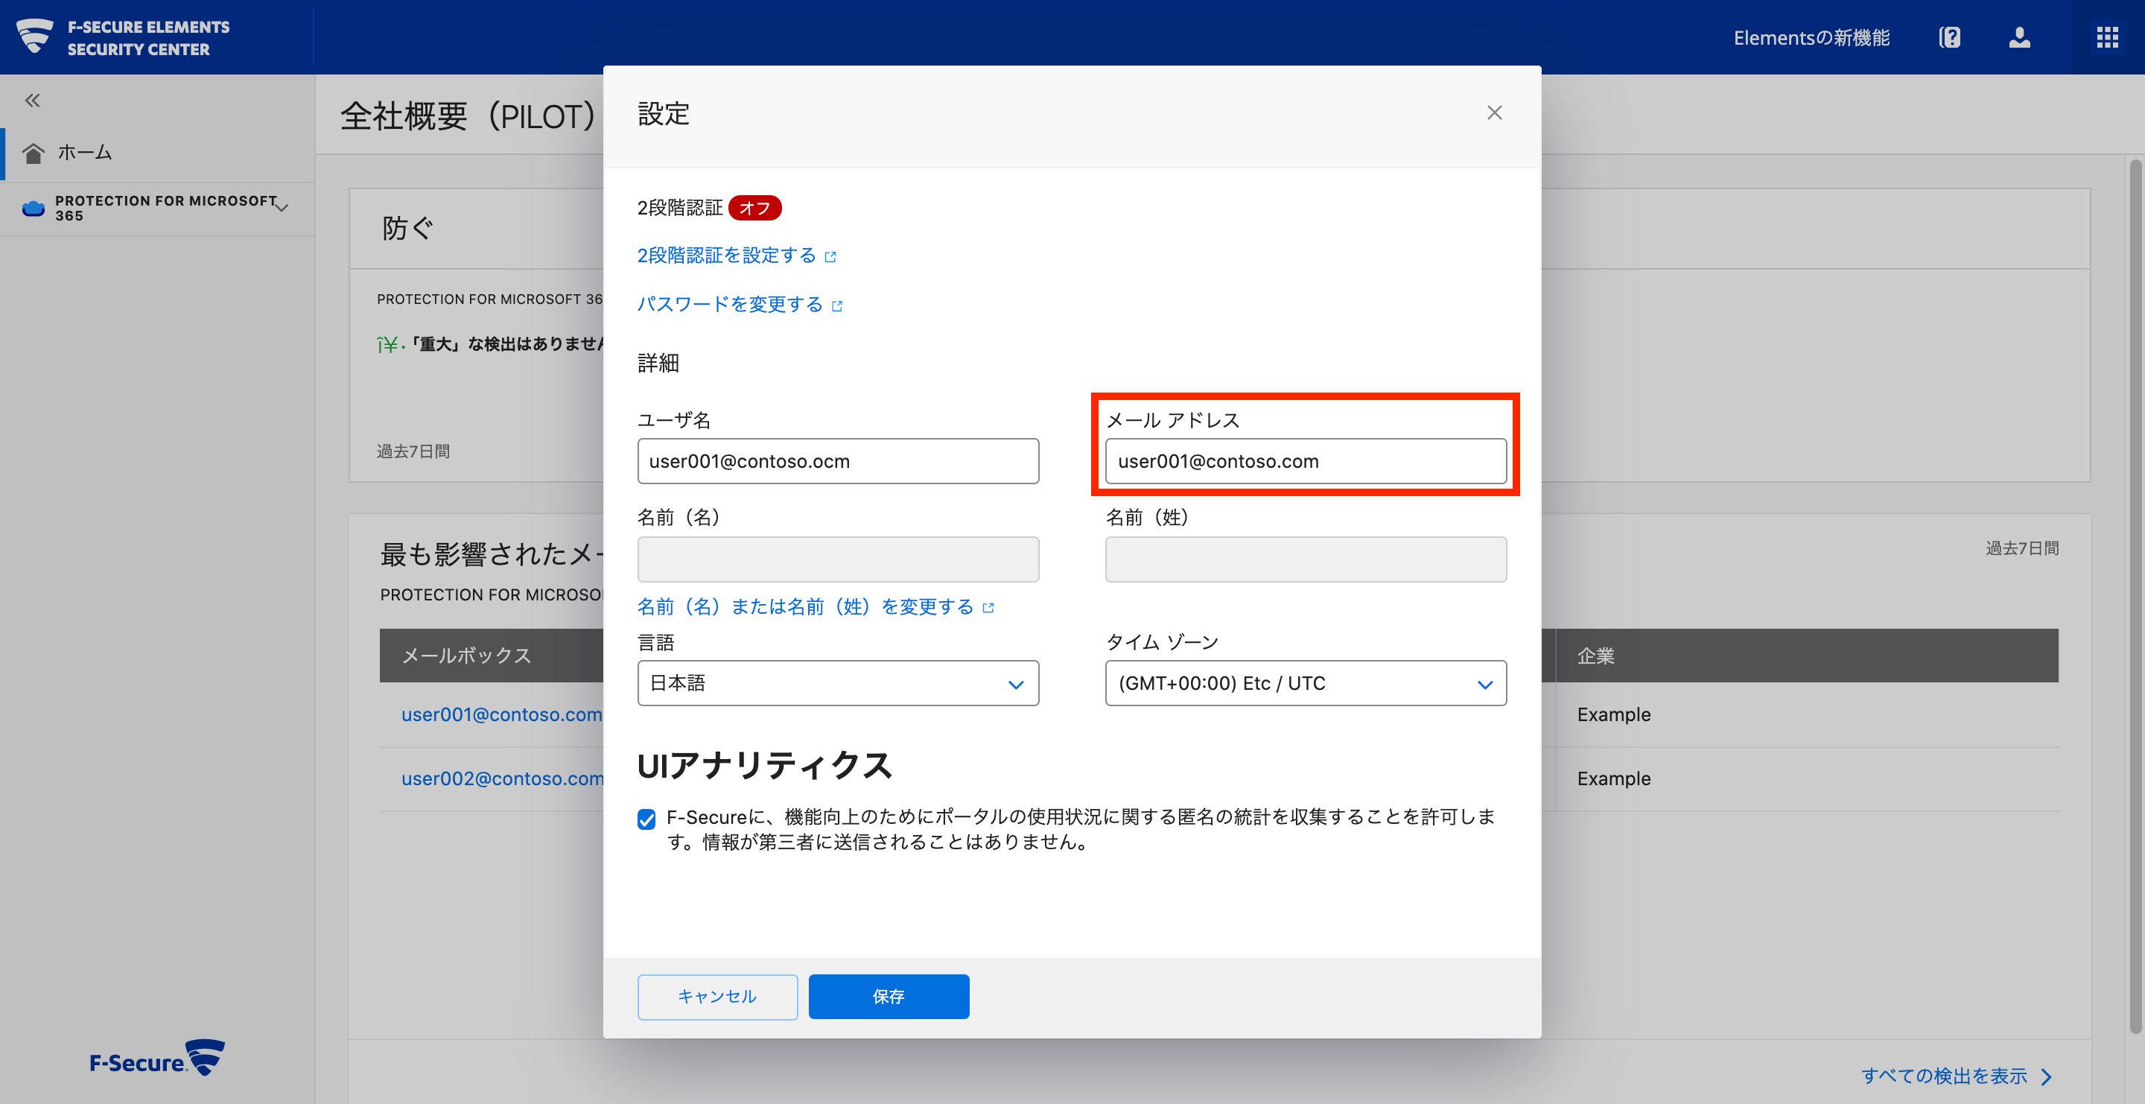Click 過去7日間 label in 防ぐ card
Screen dimensions: 2145x1104
pyautogui.click(x=413, y=451)
